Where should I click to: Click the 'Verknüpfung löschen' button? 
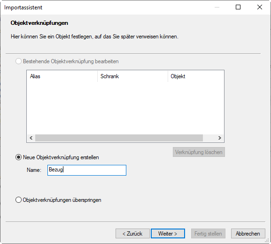tap(199, 152)
